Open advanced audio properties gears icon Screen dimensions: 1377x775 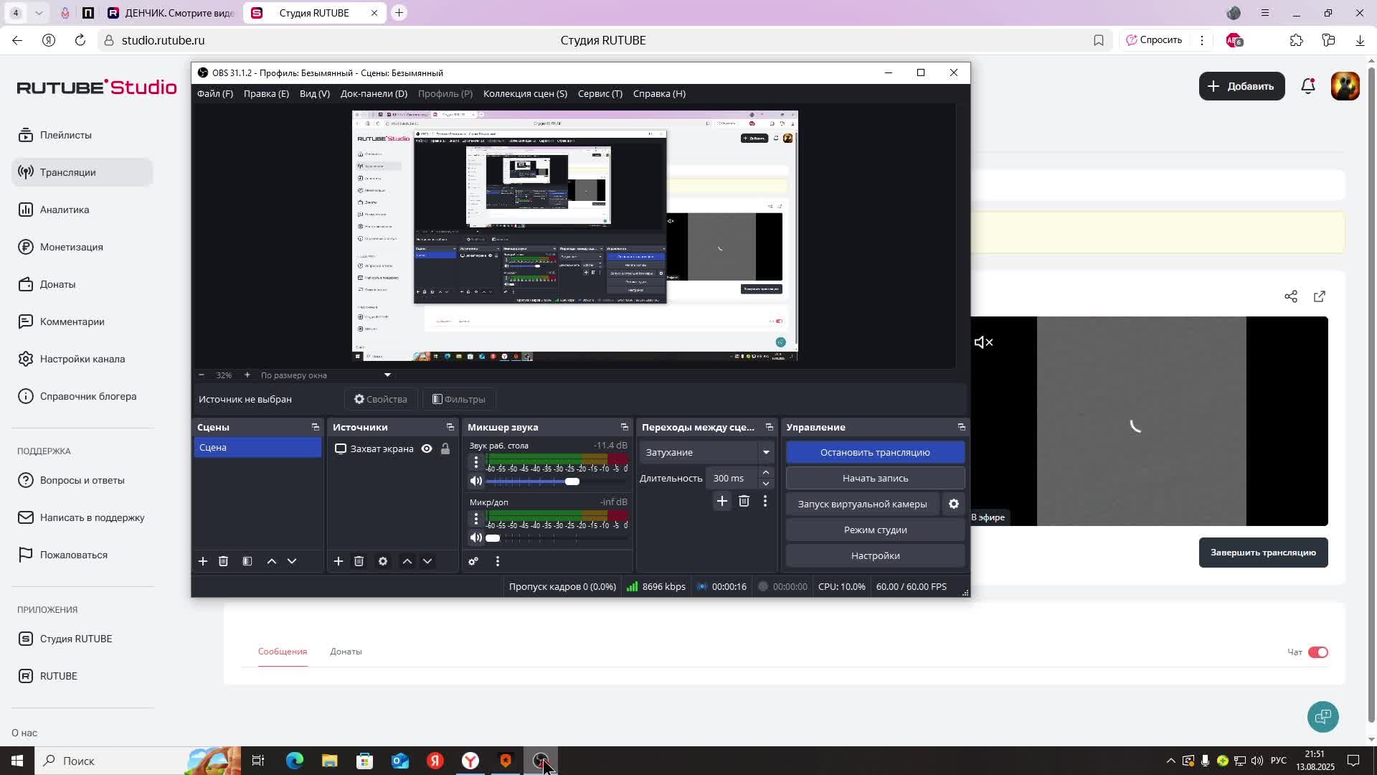(473, 561)
